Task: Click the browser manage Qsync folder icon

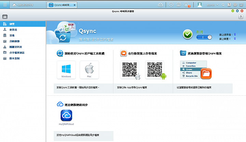Action: click(183, 53)
